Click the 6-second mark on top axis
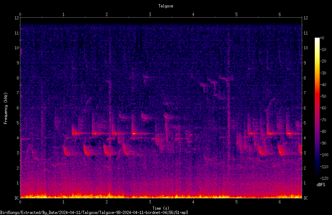This screenshot has width=332, height=215. (x=280, y=14)
